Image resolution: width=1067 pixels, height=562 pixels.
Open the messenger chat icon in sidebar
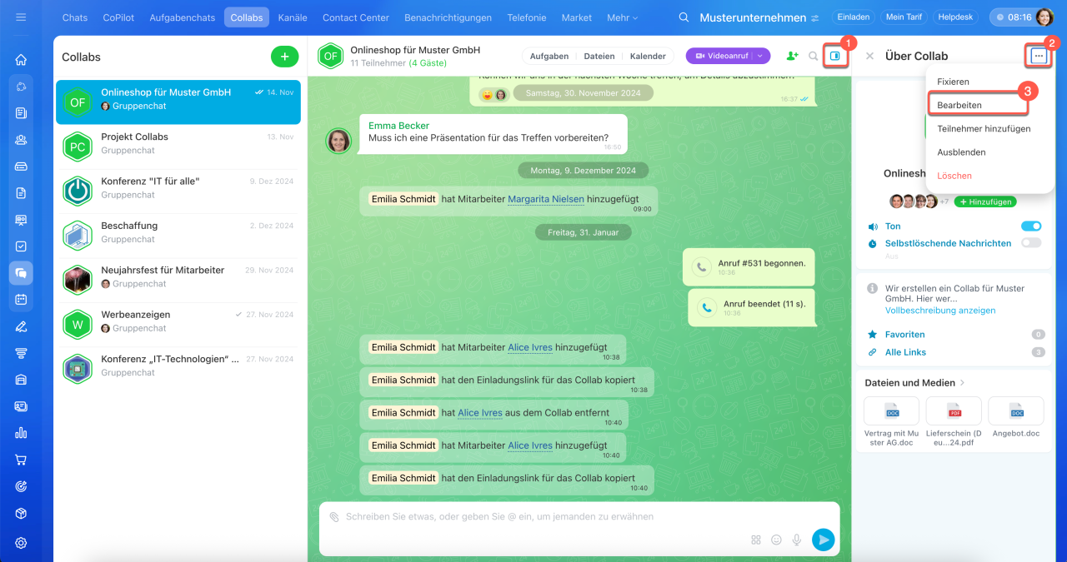[x=21, y=272]
